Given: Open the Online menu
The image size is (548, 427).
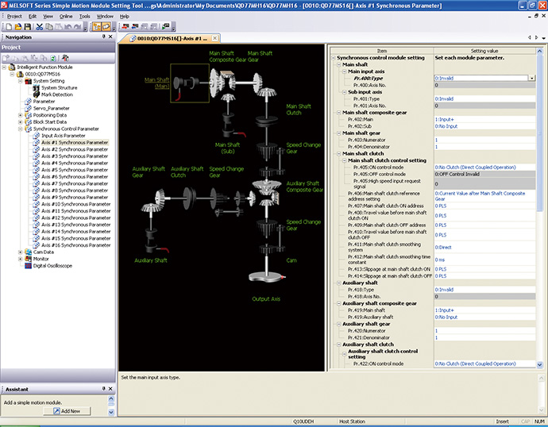Looking at the screenshot, I should [66, 16].
